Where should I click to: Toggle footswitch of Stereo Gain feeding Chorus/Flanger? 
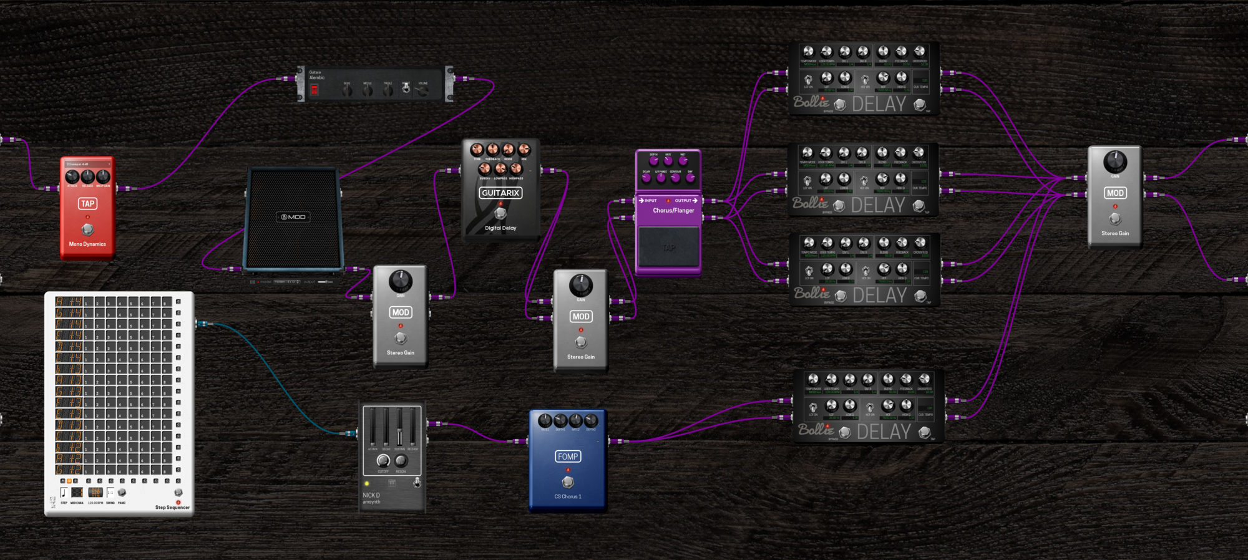pyautogui.click(x=581, y=342)
